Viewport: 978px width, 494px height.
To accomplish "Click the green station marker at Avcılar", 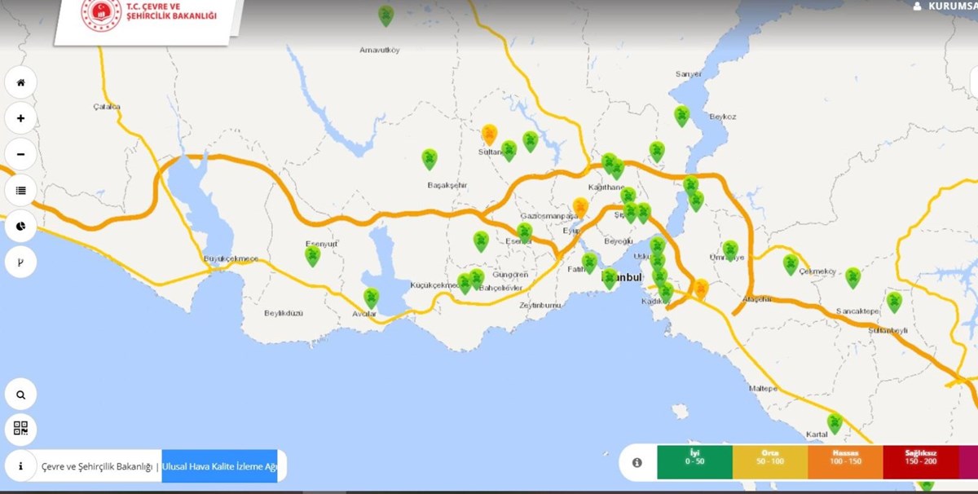I will [372, 297].
